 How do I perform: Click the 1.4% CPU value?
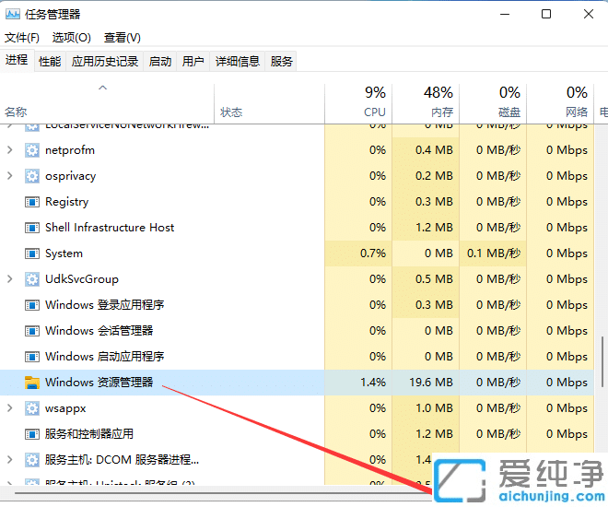tap(373, 383)
